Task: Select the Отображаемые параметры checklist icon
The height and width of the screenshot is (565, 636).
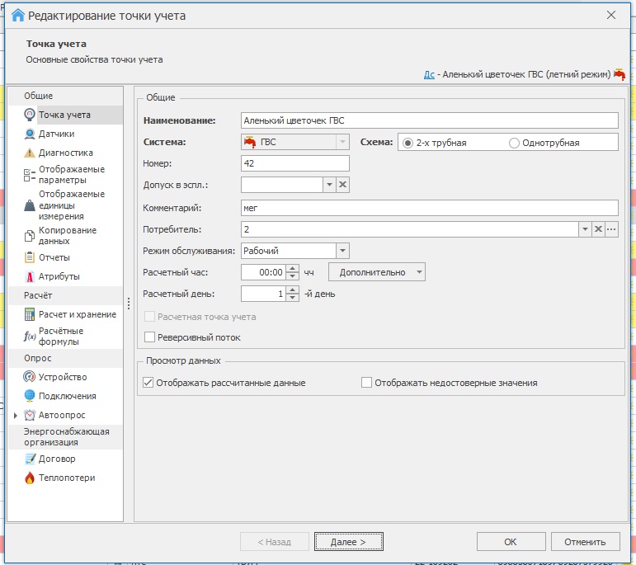Action: click(x=29, y=175)
